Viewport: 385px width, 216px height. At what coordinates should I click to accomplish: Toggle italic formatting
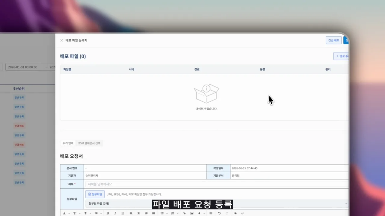pos(115,213)
